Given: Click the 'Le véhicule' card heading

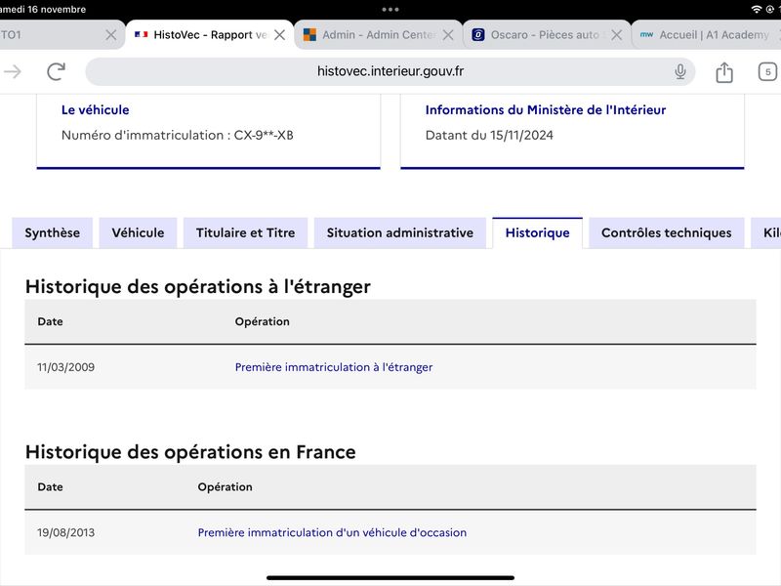Looking at the screenshot, I should point(95,110).
